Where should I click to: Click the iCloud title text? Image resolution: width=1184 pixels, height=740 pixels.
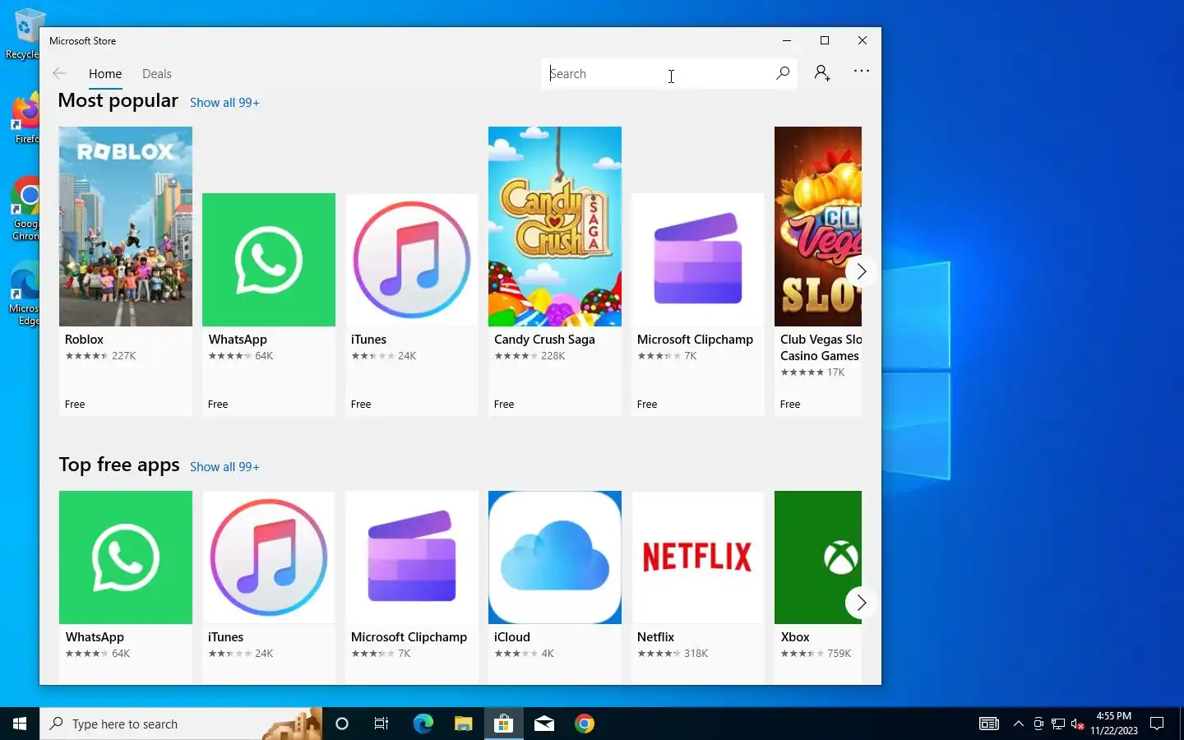[x=512, y=637]
